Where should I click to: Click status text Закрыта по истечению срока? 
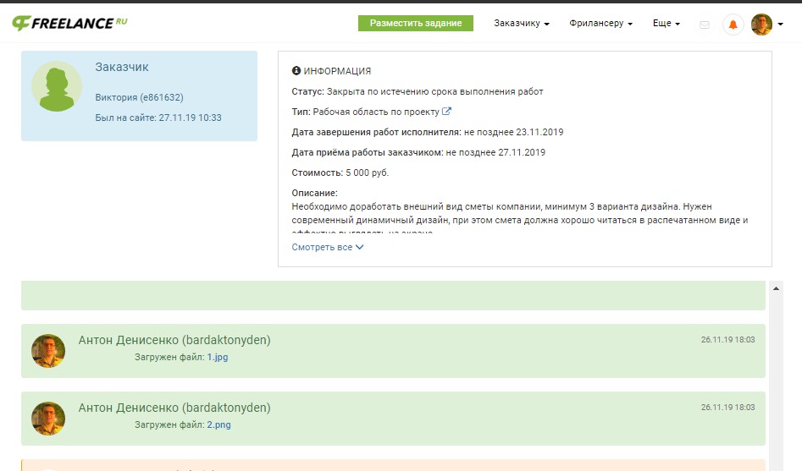pos(434,91)
